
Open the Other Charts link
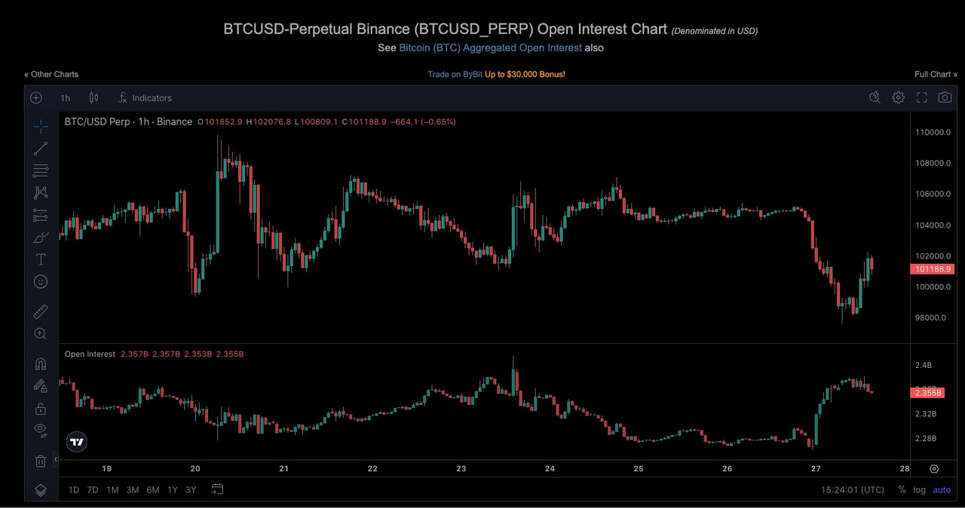tap(51, 75)
